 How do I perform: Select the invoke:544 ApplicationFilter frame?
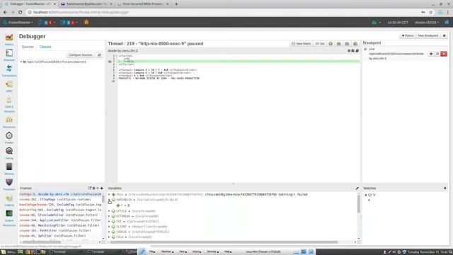pyautogui.click(x=60, y=220)
